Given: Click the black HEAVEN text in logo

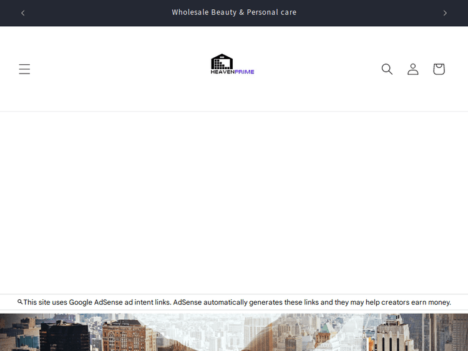Looking at the screenshot, I should [222, 72].
